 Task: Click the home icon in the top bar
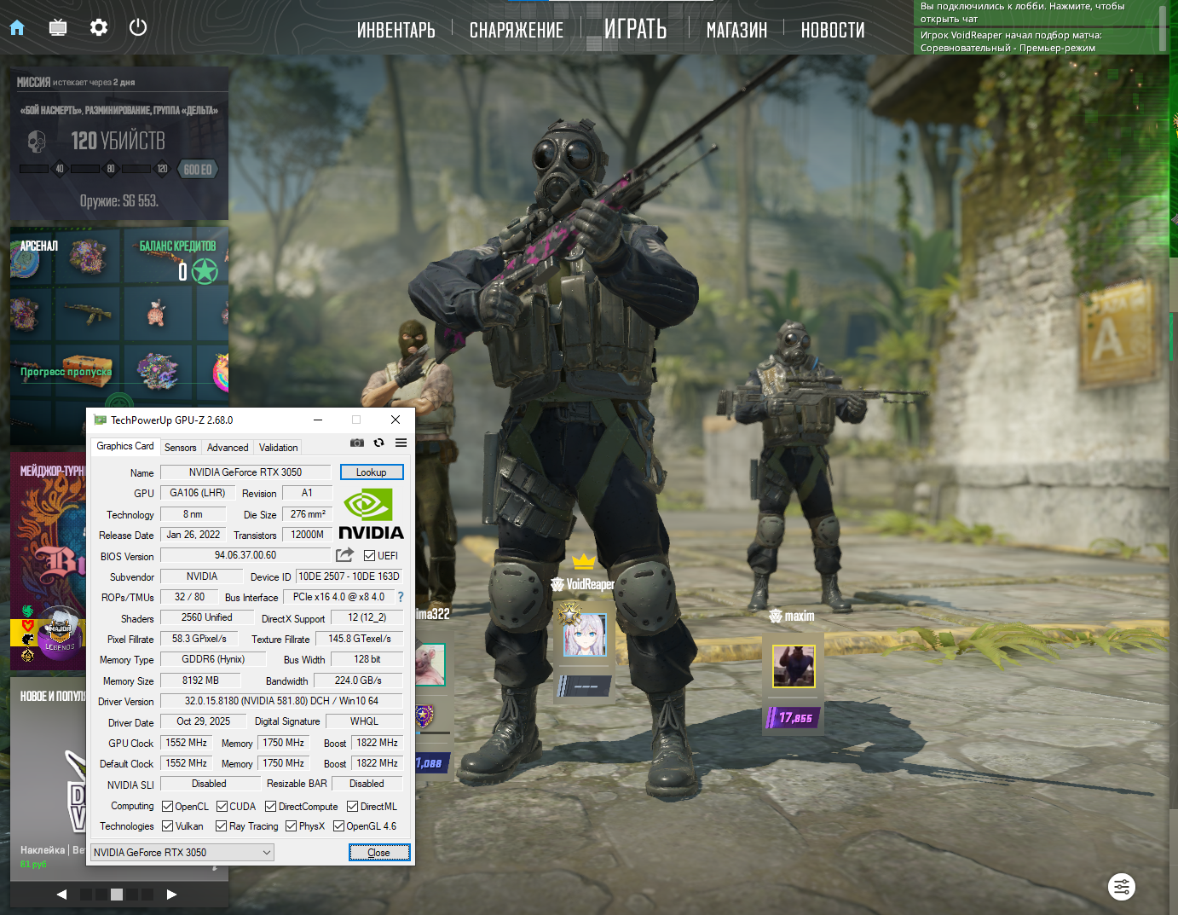[17, 27]
